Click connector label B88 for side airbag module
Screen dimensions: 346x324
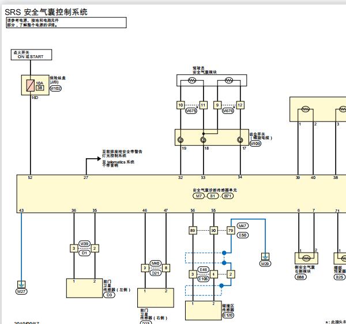click(300, 277)
